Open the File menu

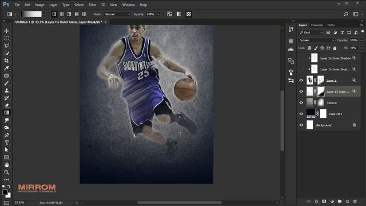[x=17, y=5]
